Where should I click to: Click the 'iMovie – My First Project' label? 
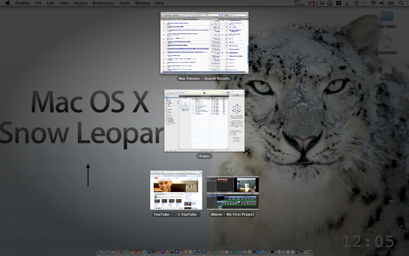pyautogui.click(x=233, y=214)
